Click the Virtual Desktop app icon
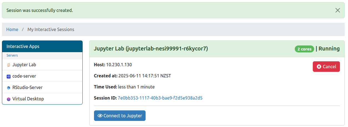Screen dimensions: 348x127 click(x=9, y=99)
